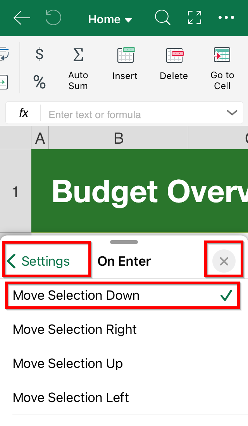Select Move Selection Down option

[122, 295]
